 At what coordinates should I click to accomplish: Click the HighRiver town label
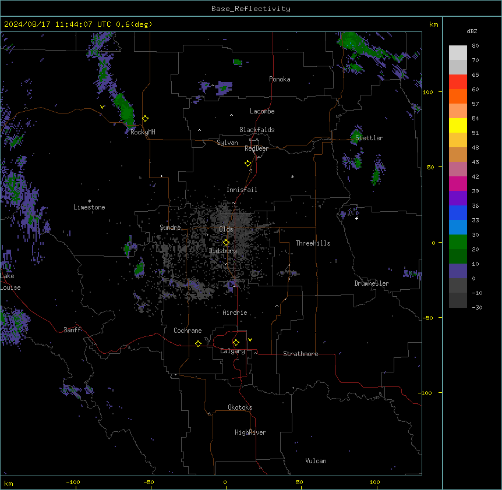coord(250,432)
